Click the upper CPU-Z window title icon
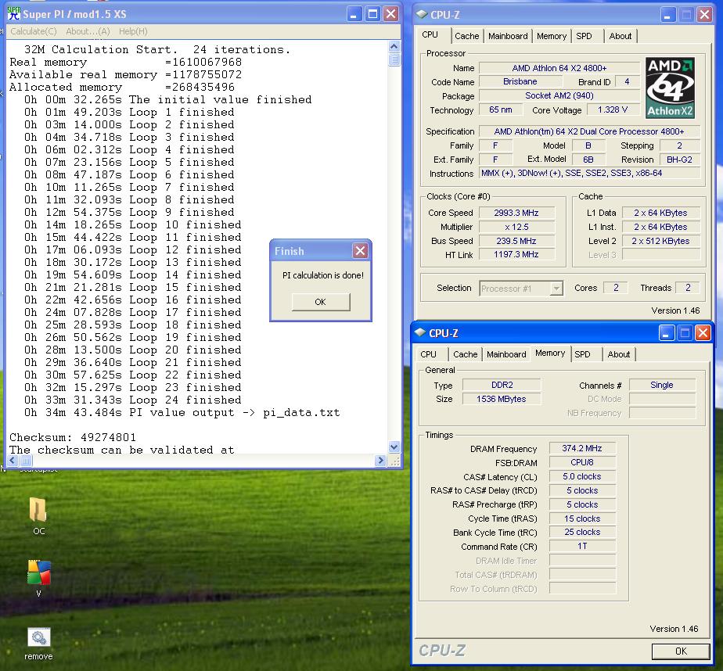The width and height of the screenshot is (723, 671). [422, 14]
